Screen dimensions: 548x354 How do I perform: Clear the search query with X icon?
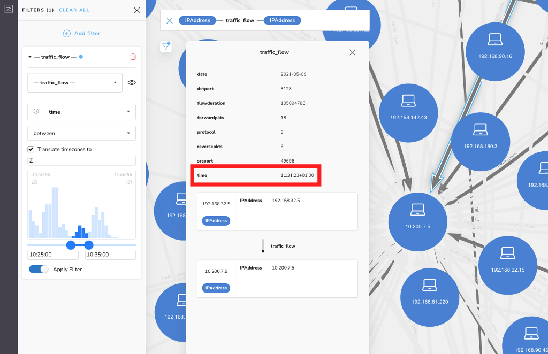pyautogui.click(x=170, y=21)
